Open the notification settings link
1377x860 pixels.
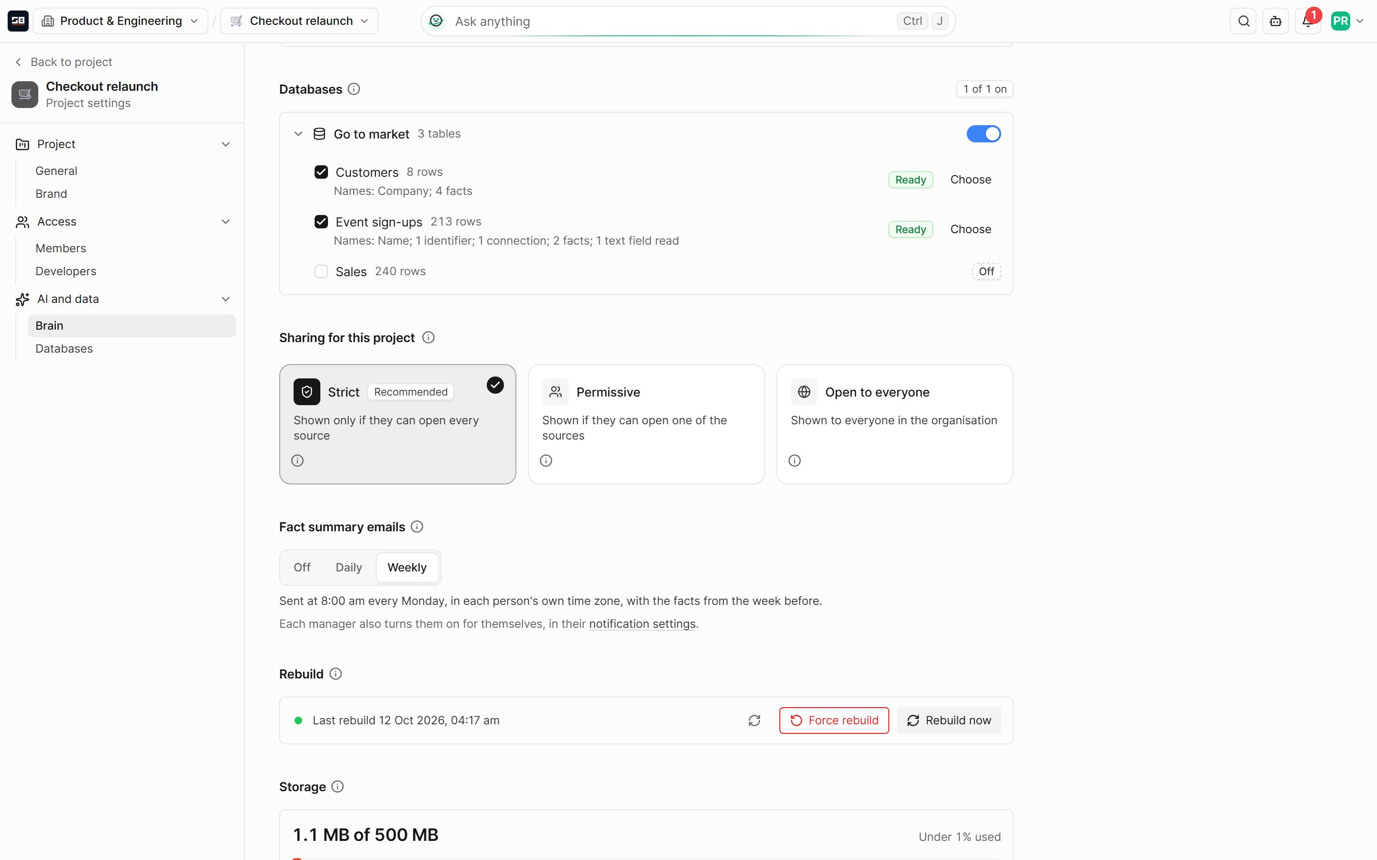click(x=643, y=624)
